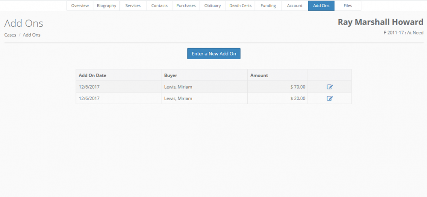Screen dimensions: 427x197
Task: Edit the $70.00 add on entry
Action: click(330, 87)
